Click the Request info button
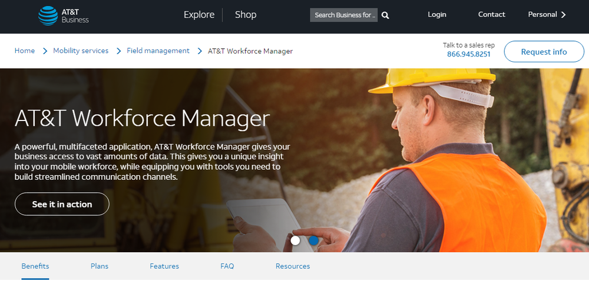Screen dimensions: 589x291 click(x=544, y=52)
